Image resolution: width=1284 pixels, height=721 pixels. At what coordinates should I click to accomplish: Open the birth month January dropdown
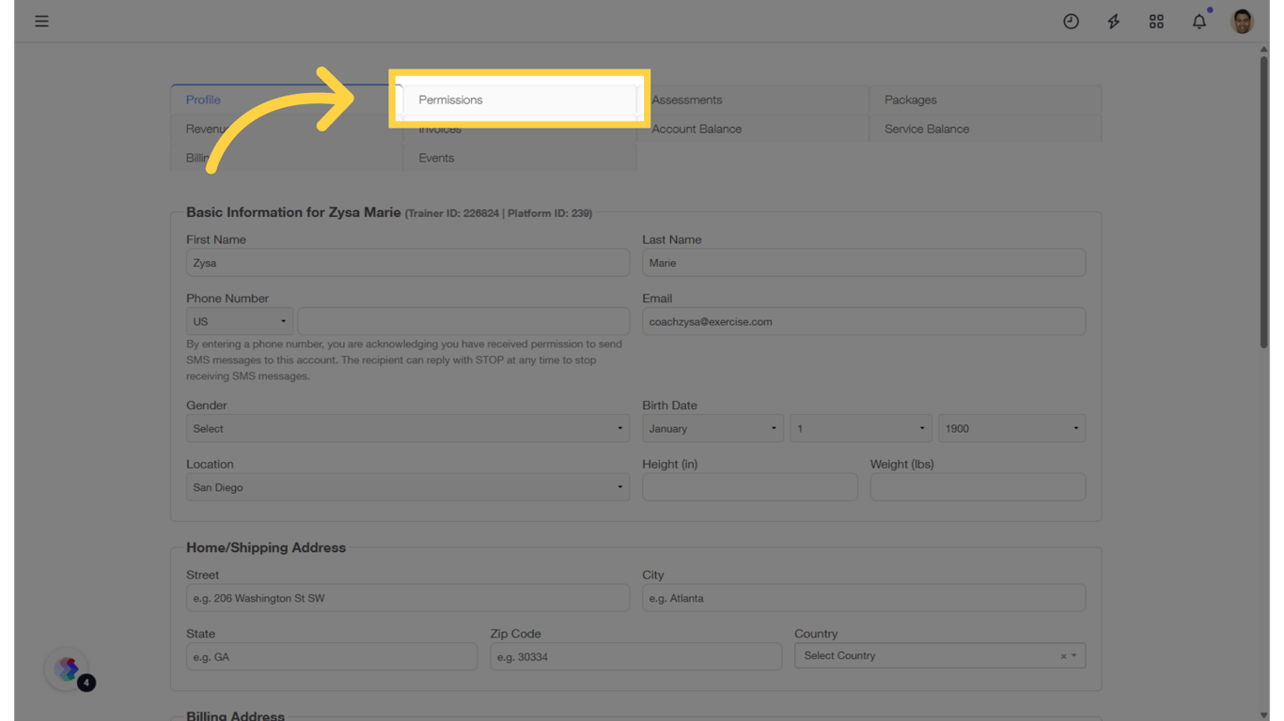pyautogui.click(x=712, y=428)
